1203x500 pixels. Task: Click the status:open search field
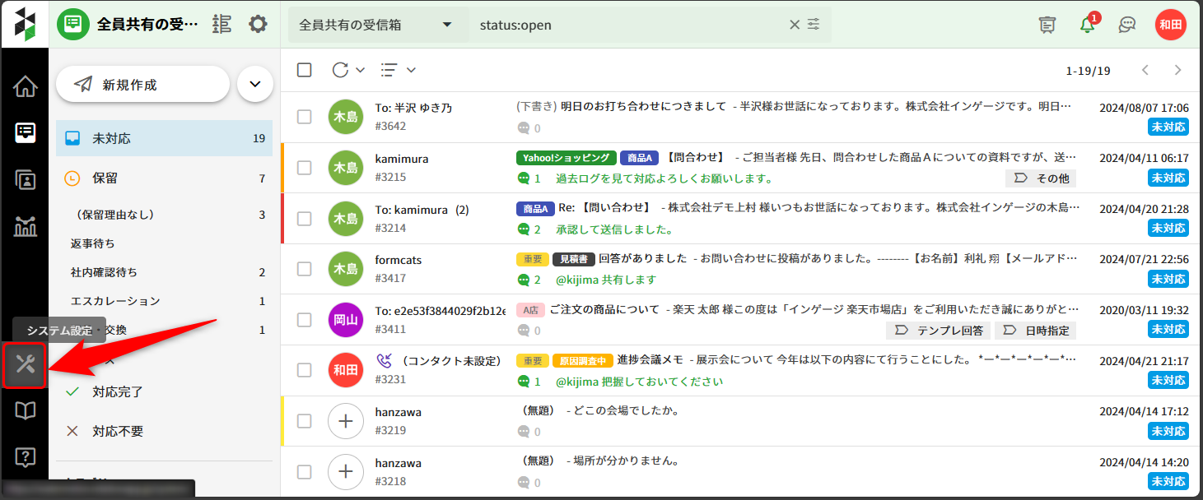626,25
